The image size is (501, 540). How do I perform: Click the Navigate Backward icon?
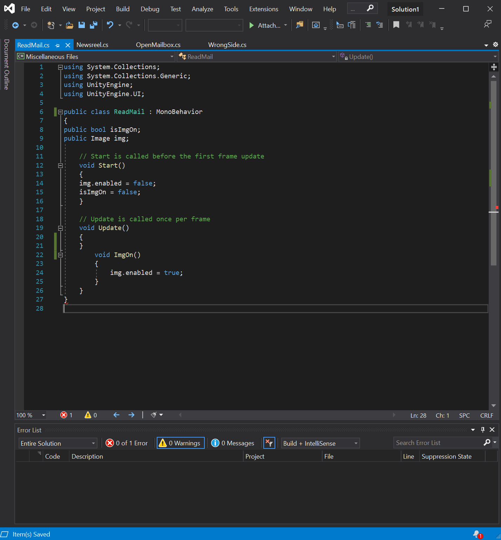[x=15, y=25]
